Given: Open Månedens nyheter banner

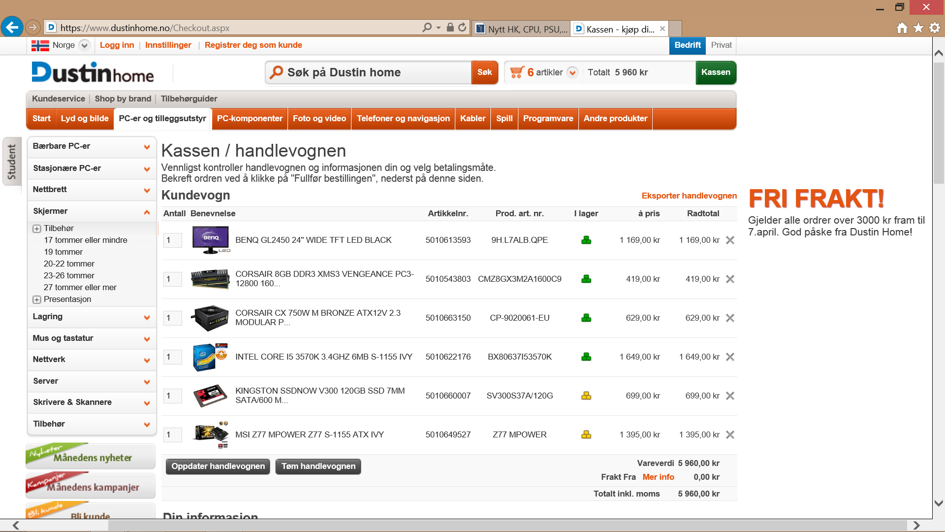Looking at the screenshot, I should click(x=91, y=456).
